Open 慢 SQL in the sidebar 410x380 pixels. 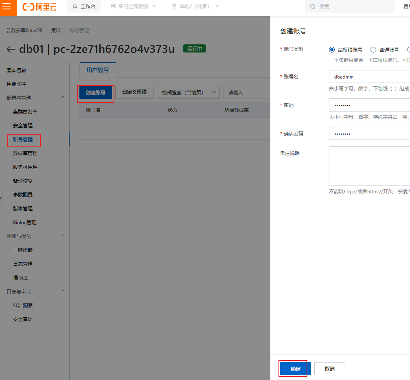[x=20, y=278]
